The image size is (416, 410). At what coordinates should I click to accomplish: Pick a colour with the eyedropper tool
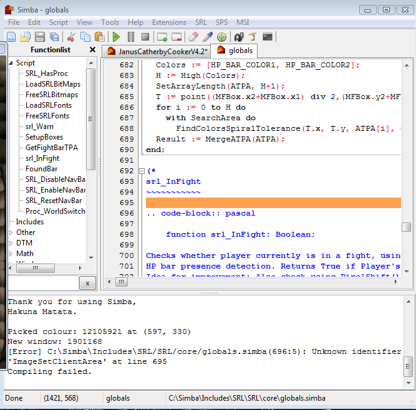point(208,37)
